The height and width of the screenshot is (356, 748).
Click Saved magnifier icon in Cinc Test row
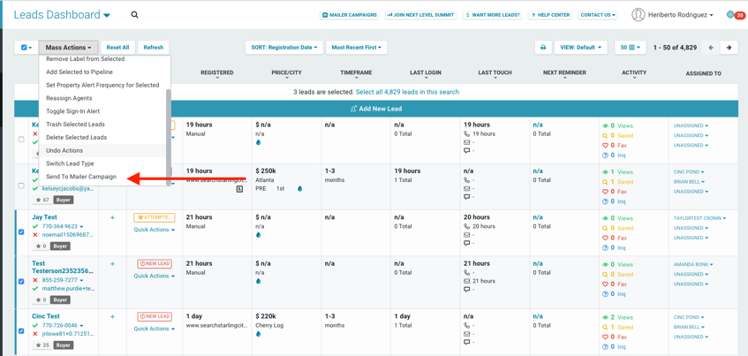tap(605, 328)
